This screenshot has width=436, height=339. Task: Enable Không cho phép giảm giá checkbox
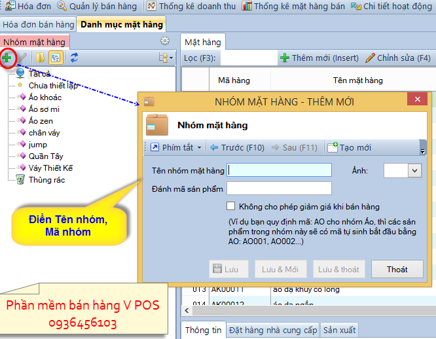[231, 206]
